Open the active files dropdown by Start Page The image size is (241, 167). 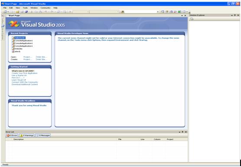pyautogui.click(x=182, y=16)
